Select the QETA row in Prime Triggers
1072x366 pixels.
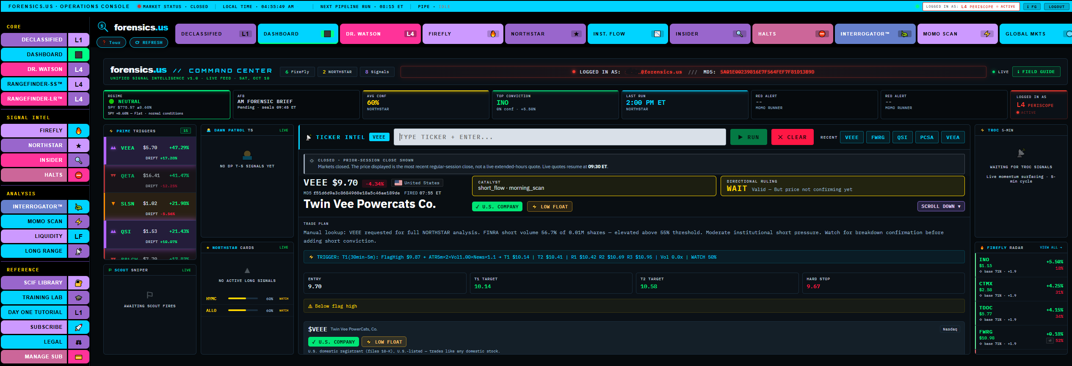click(x=150, y=179)
